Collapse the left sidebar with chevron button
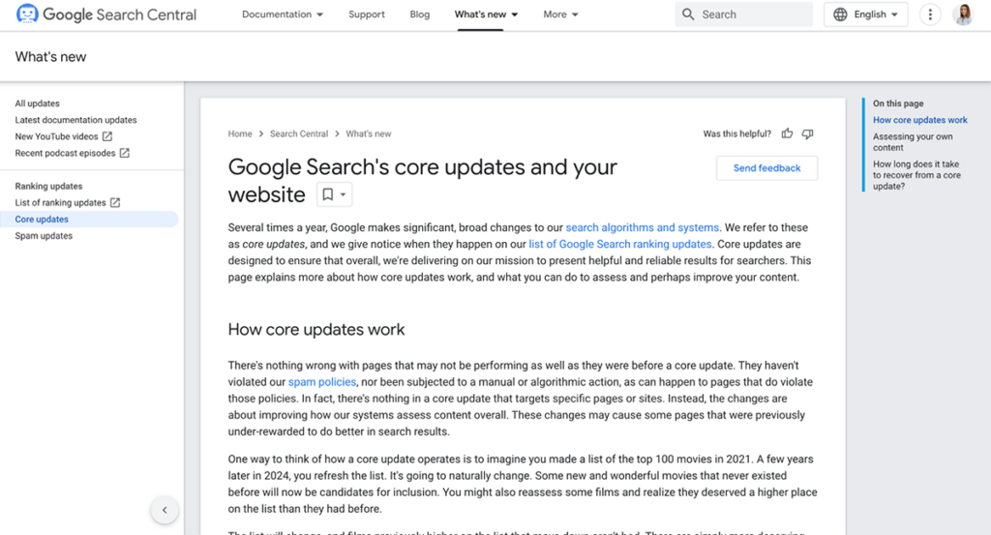991x535 pixels. (165, 510)
